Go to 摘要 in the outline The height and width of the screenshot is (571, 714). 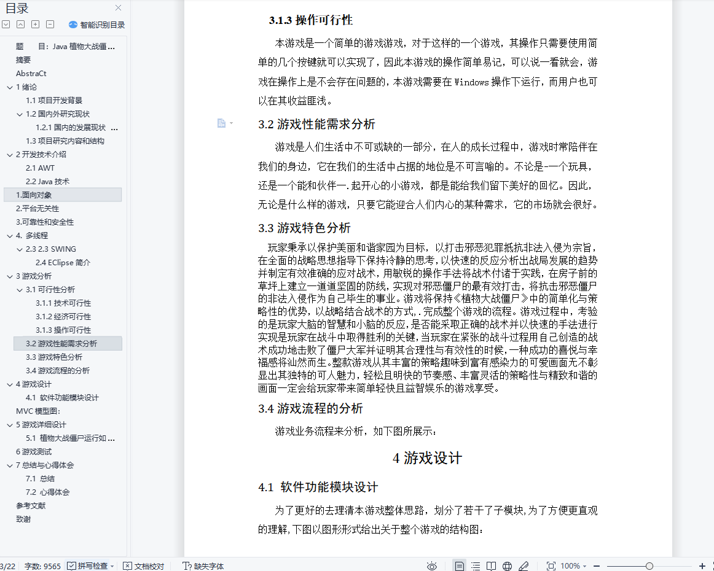pos(23,60)
